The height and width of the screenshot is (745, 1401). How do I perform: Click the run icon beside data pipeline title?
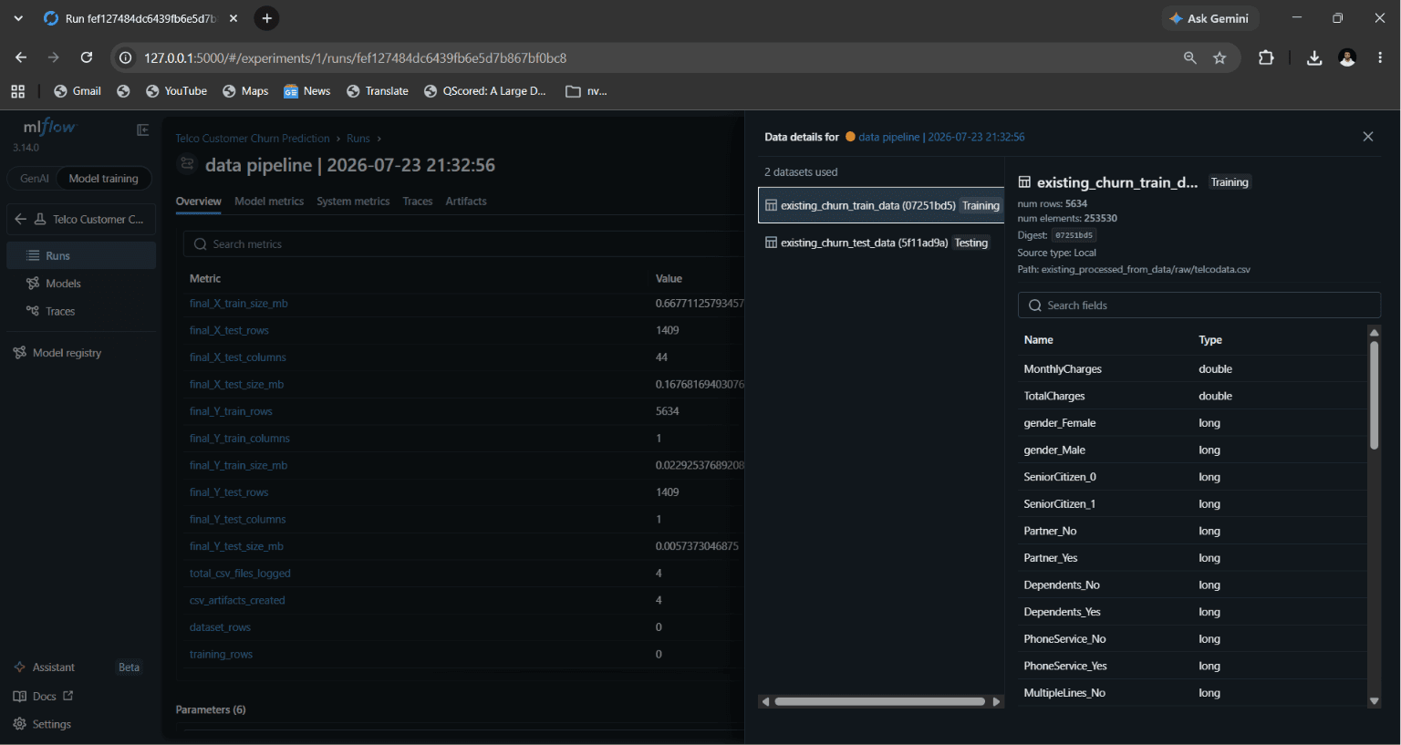click(187, 165)
